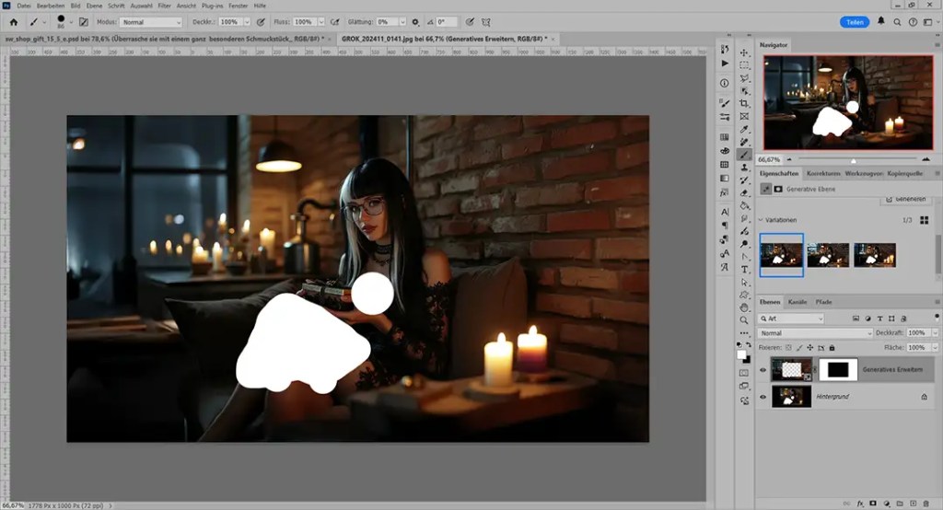
Task: Click the foreground color swatch
Action: 741,354
